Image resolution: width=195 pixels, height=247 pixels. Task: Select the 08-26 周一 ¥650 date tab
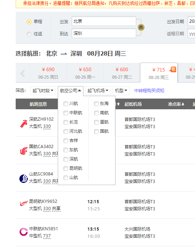[x=85, y=73]
